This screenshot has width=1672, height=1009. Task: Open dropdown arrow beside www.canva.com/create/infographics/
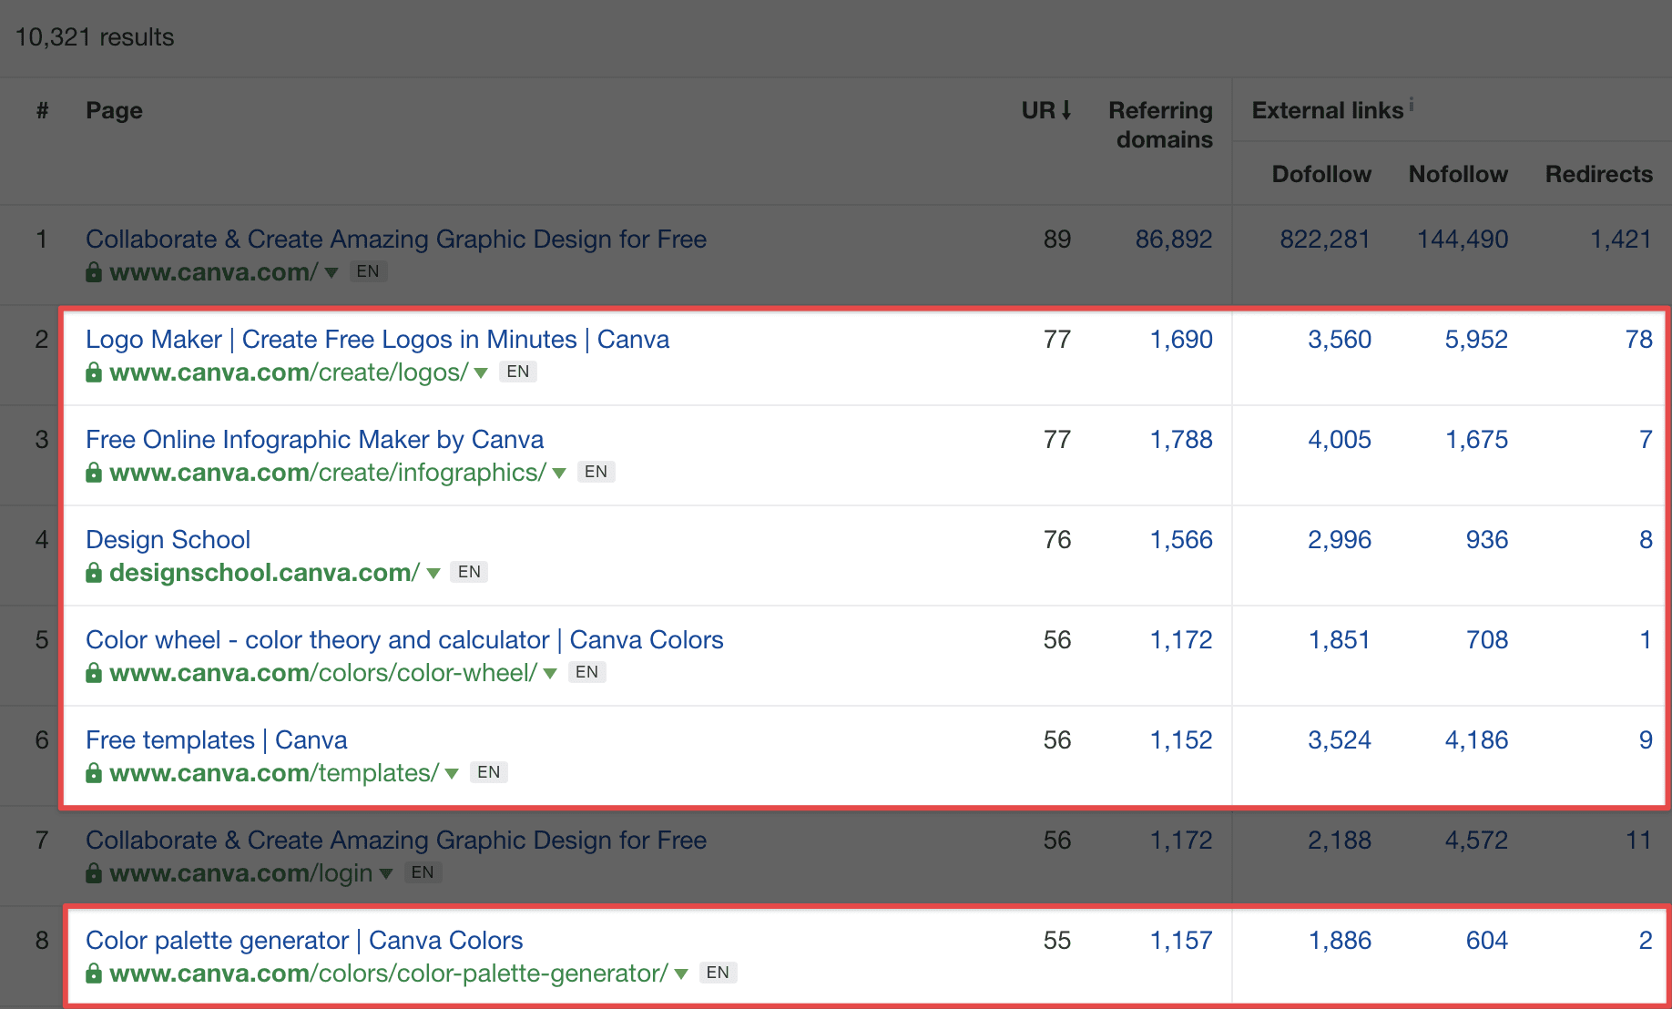[559, 474]
